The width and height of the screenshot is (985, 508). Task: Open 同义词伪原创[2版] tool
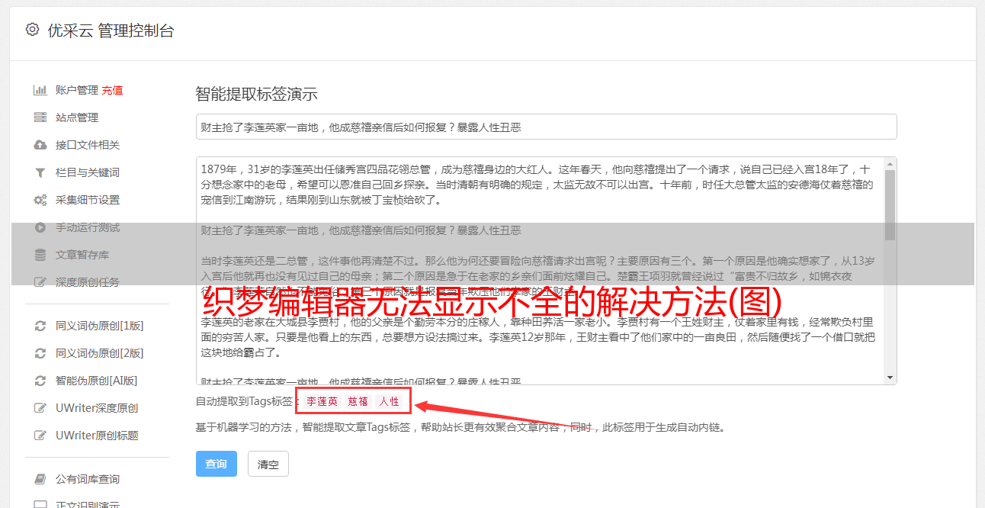point(99,353)
